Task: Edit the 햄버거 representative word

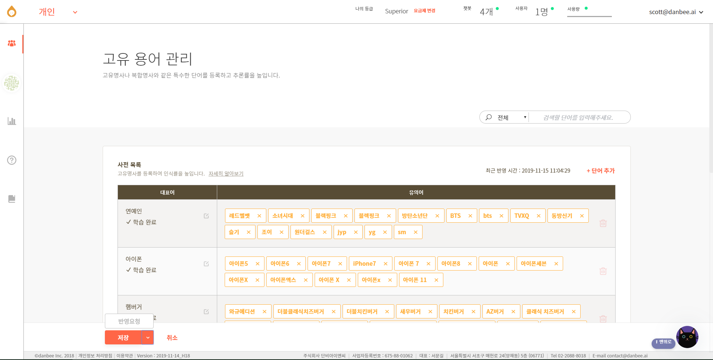Action: (206, 312)
